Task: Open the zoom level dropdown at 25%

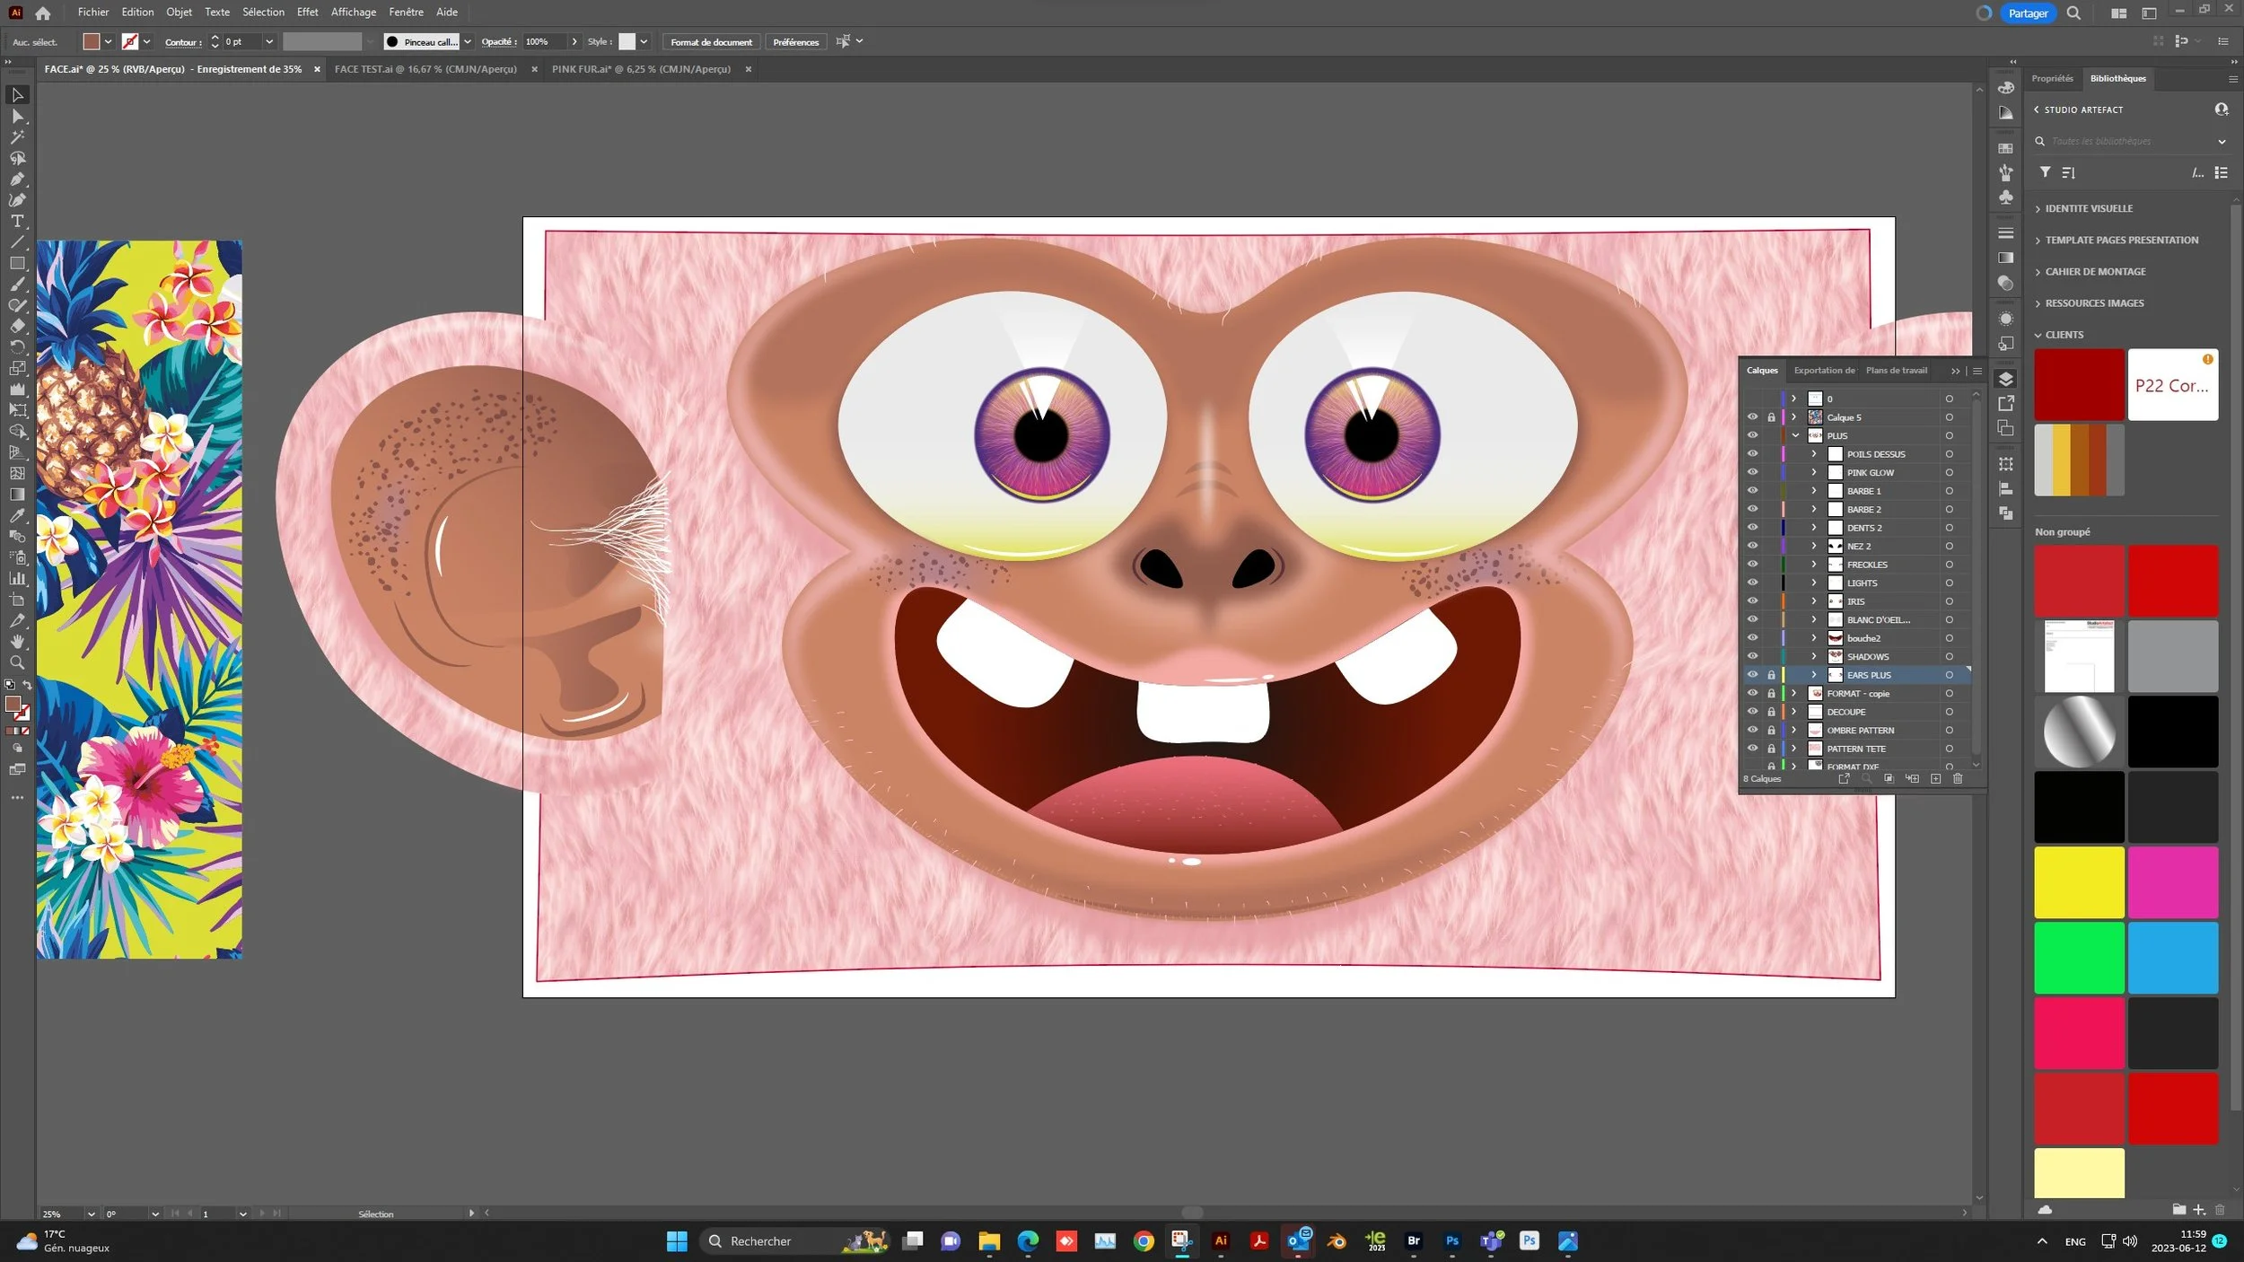Action: 91,1214
